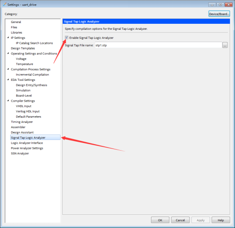Select the Logic Analyzer Interface item

(x=27, y=143)
